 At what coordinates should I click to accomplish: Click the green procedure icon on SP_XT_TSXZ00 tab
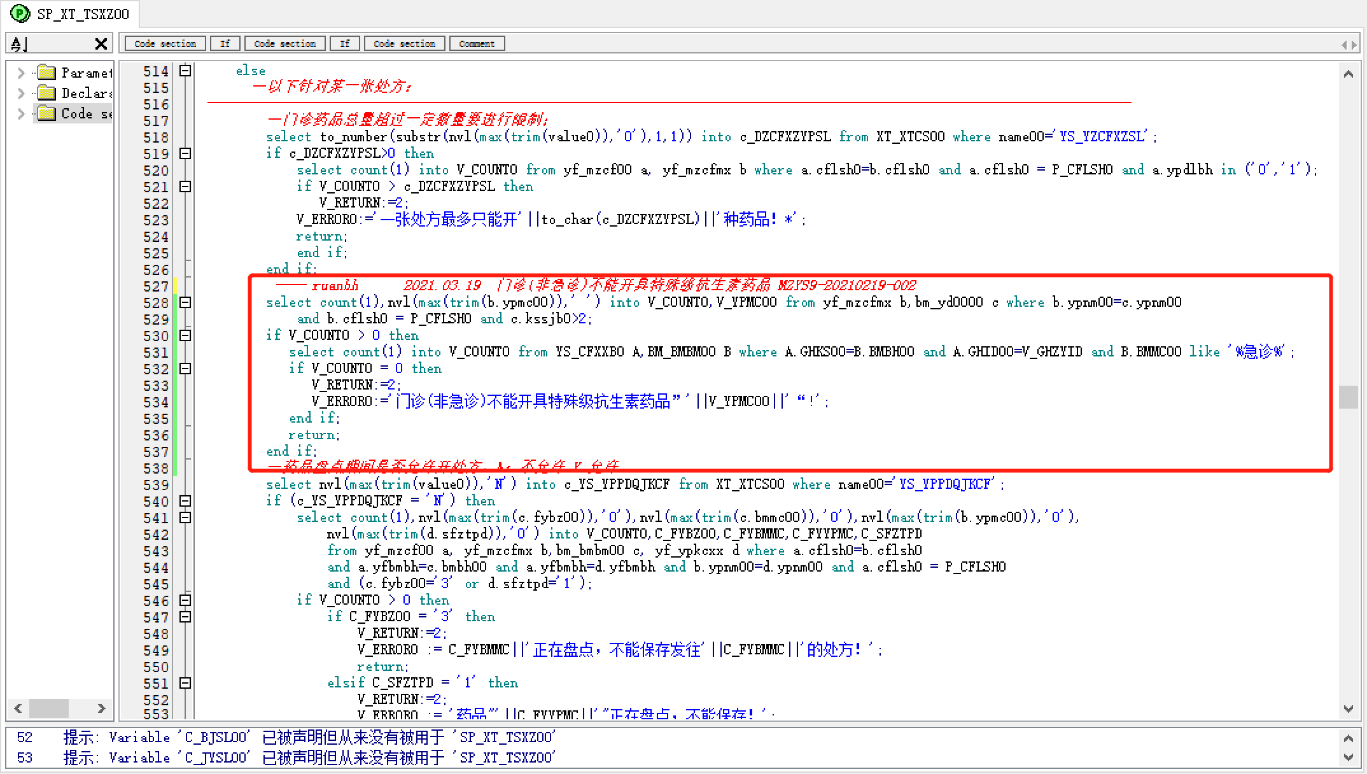coord(20,13)
